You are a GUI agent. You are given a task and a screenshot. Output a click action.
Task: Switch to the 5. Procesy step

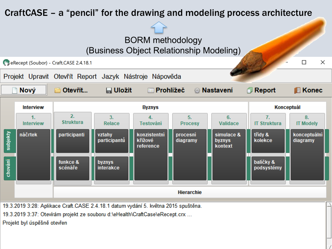(x=190, y=121)
